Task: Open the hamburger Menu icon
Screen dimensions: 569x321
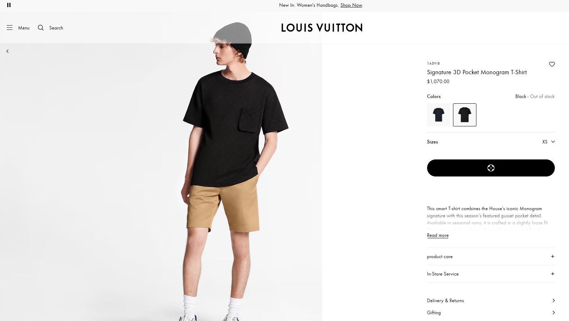Action: click(x=10, y=28)
